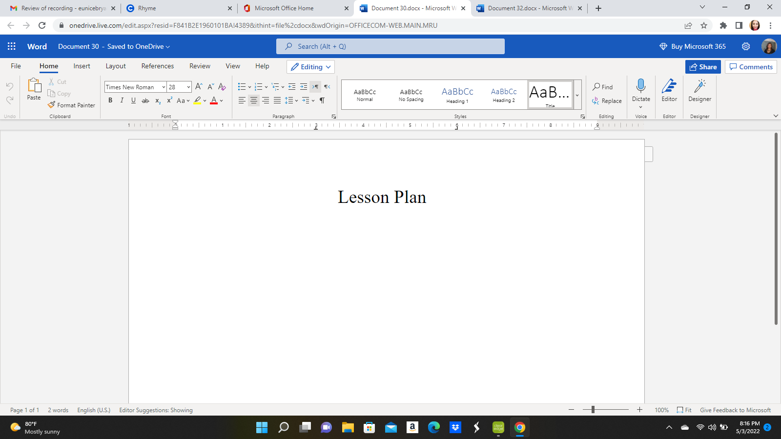781x439 pixels.
Task: Open Find in the Editing group
Action: [x=602, y=87]
